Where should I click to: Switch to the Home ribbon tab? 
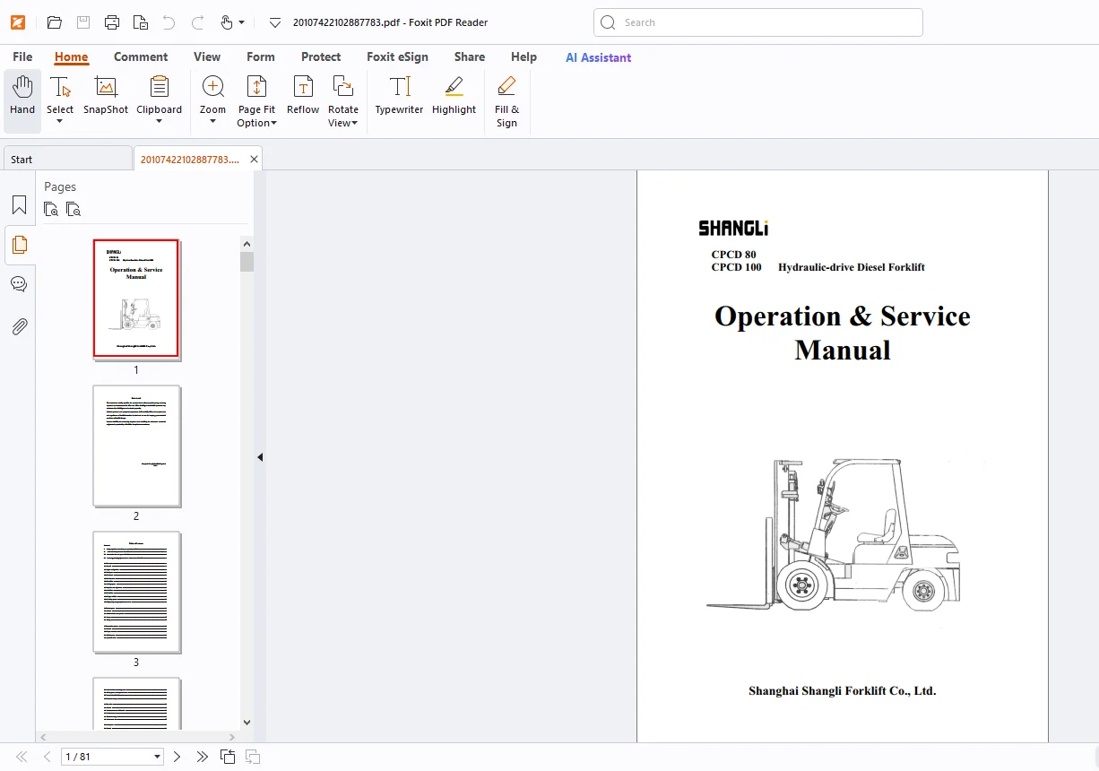(x=71, y=56)
